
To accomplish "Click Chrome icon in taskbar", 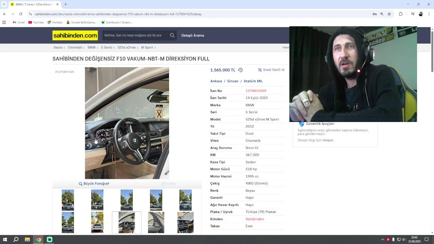I will [x=38, y=240].
